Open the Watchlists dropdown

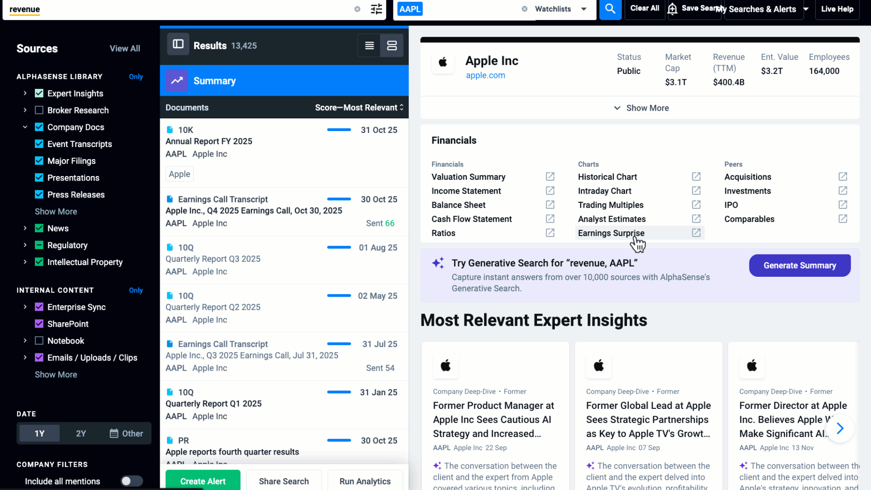(x=583, y=9)
